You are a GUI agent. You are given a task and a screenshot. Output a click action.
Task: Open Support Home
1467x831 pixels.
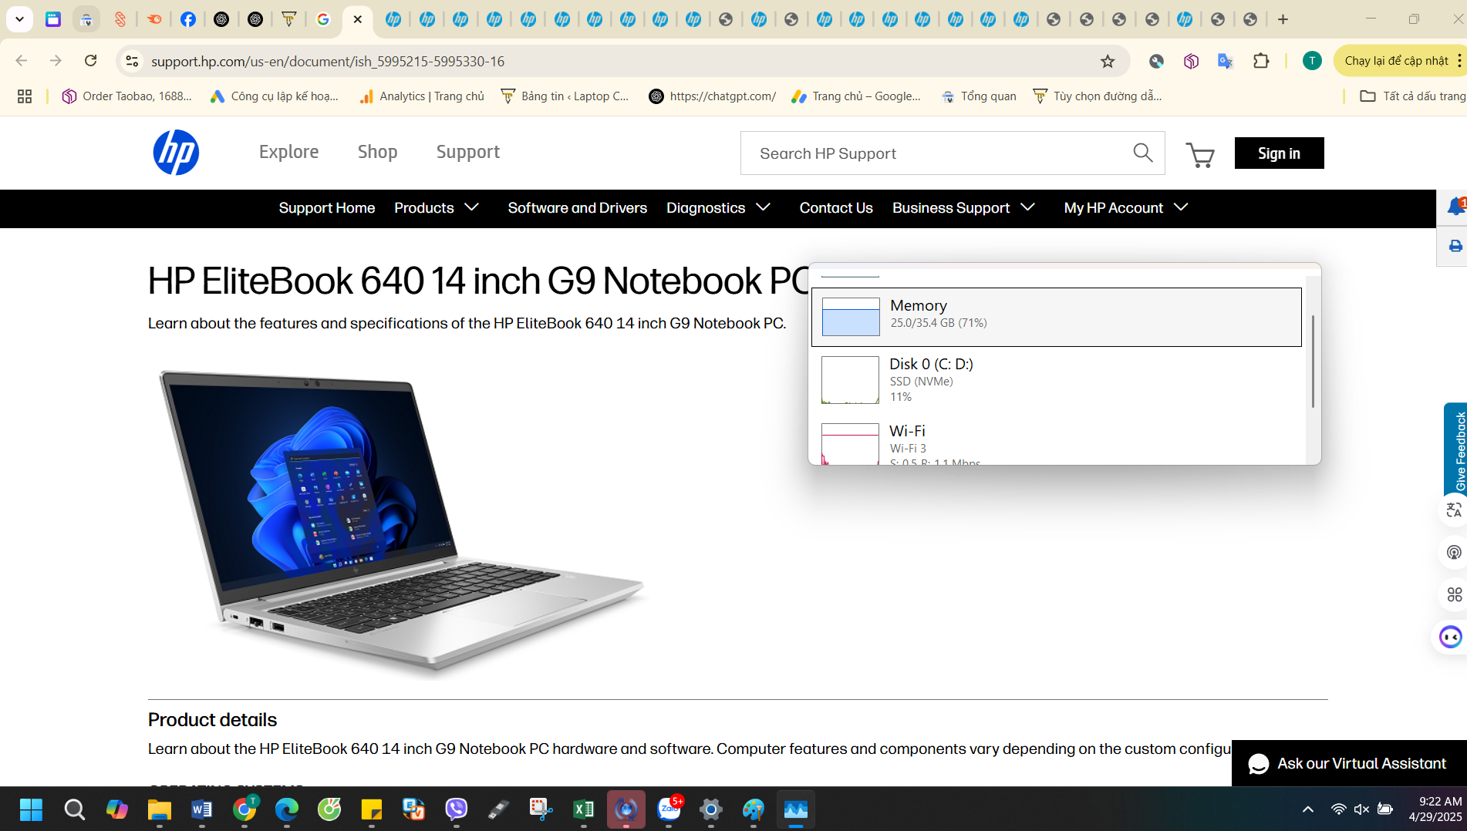click(x=327, y=208)
